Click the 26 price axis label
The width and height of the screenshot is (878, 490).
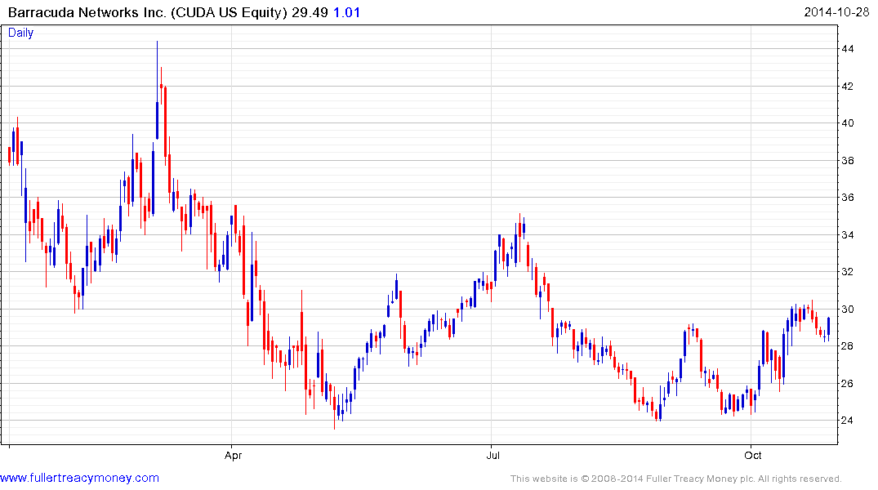pos(848,384)
